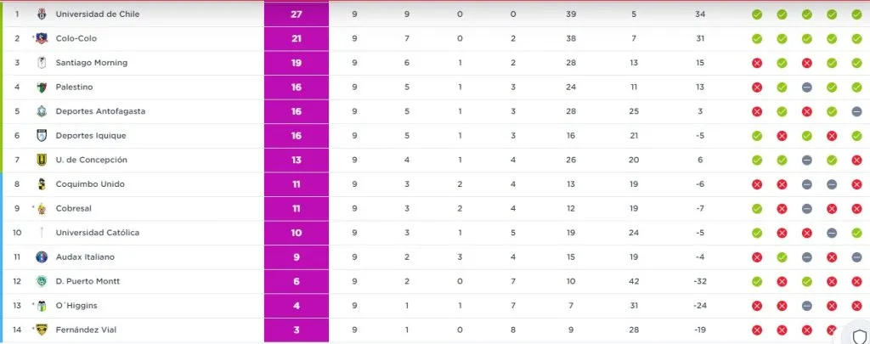Click the Audax Italiano club crest

[x=40, y=257]
